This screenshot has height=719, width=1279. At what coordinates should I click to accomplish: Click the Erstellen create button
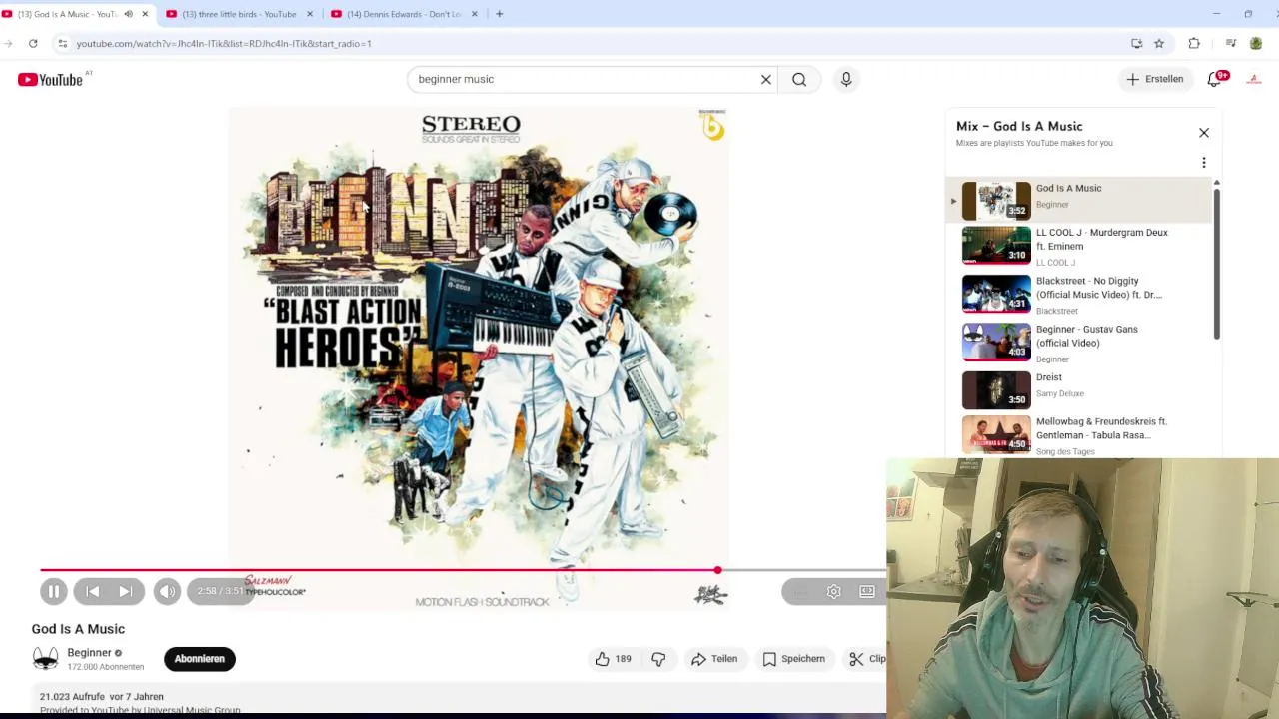click(1155, 79)
